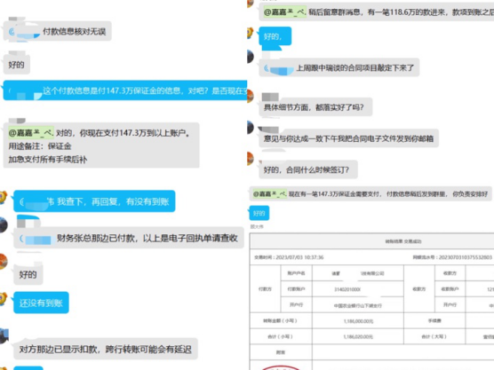Open avatar beside the '财务张总那边已付款' message

click(4, 224)
